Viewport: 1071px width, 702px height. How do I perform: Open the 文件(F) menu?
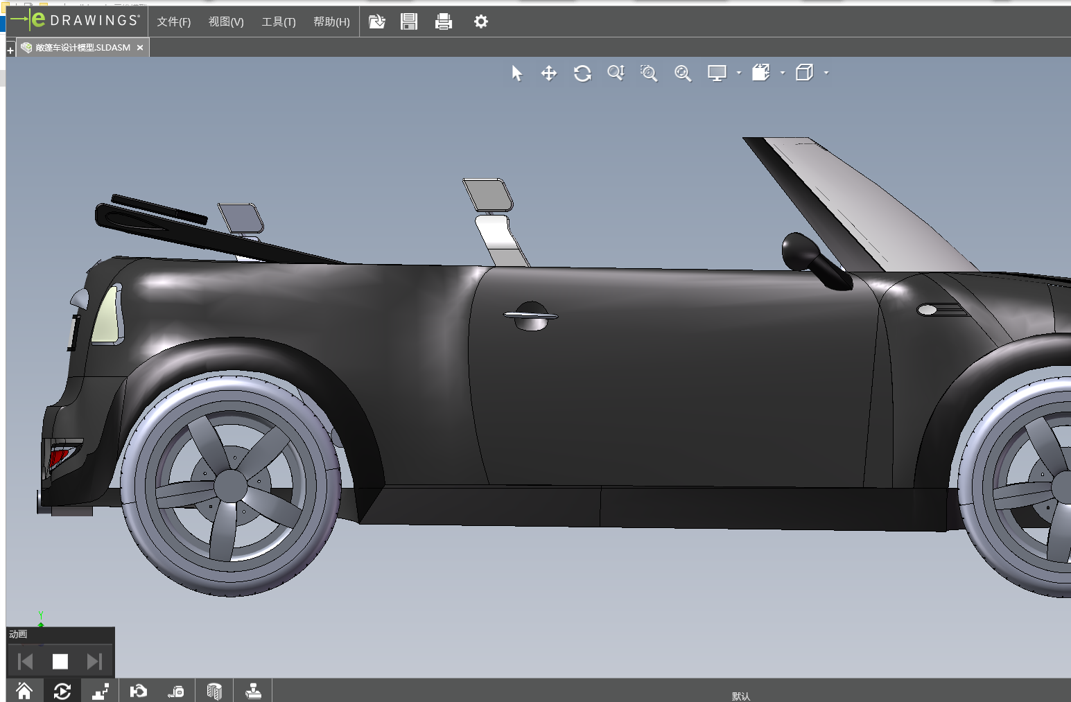pos(173,22)
